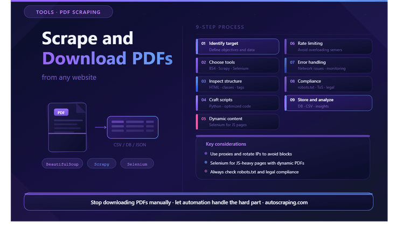Open step 06 Rate limiting card
The image size is (404, 227).
(328, 46)
